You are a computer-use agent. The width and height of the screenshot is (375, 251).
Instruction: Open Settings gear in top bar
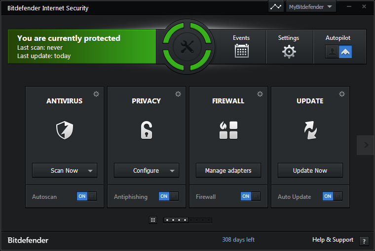289,51
